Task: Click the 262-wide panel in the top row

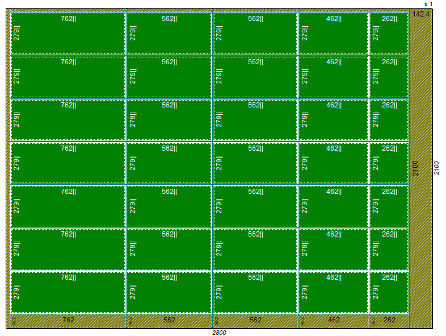Action: point(389,34)
